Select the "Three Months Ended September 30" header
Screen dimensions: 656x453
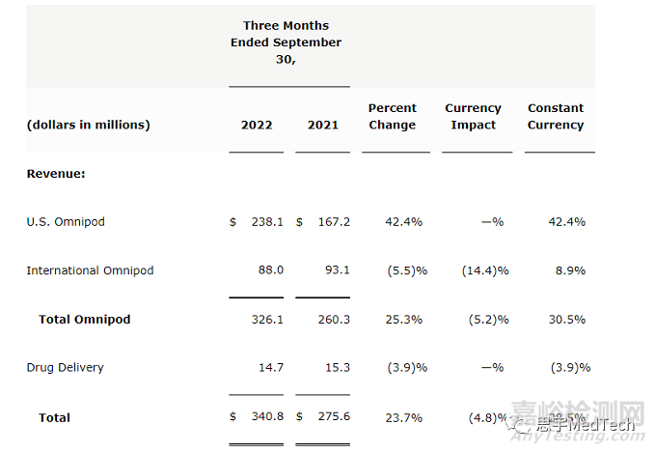click(286, 42)
